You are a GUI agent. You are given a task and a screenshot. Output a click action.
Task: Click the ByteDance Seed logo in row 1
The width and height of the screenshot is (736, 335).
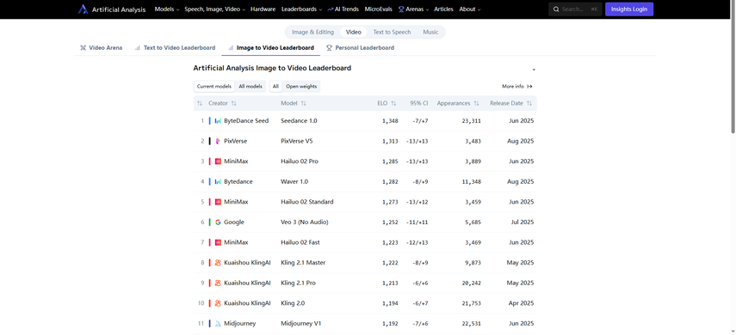pyautogui.click(x=218, y=121)
